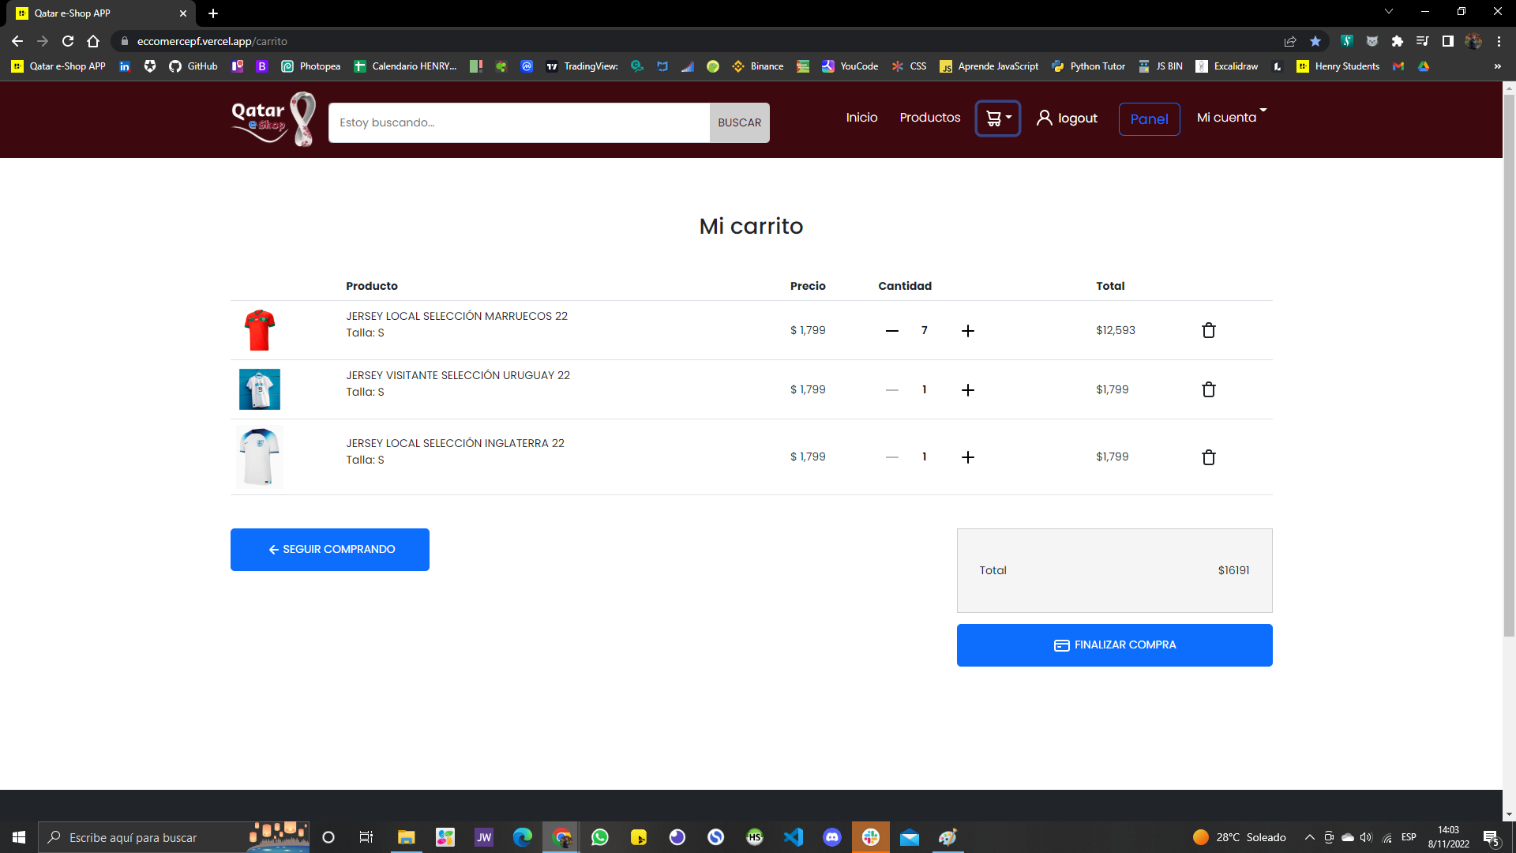
Task: Go to Inicio in the navbar
Action: coord(861,117)
